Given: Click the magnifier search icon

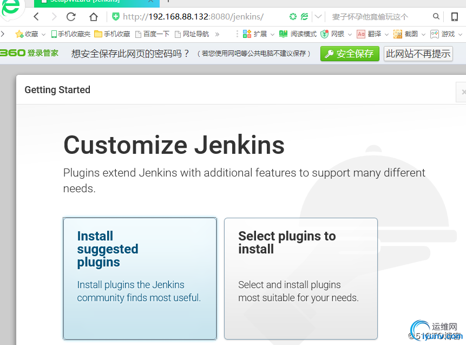Looking at the screenshot, I should (x=436, y=16).
